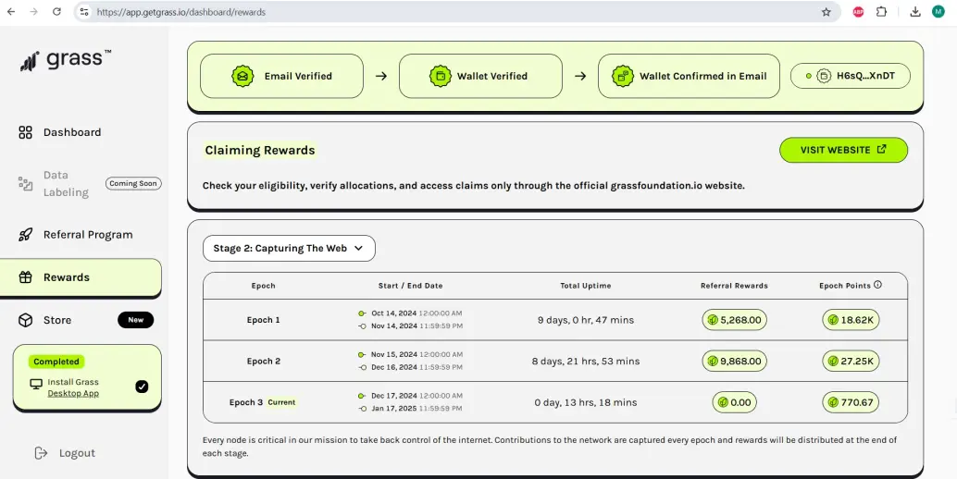Click the VISIT WEBSITE button
The image size is (957, 479).
point(843,150)
